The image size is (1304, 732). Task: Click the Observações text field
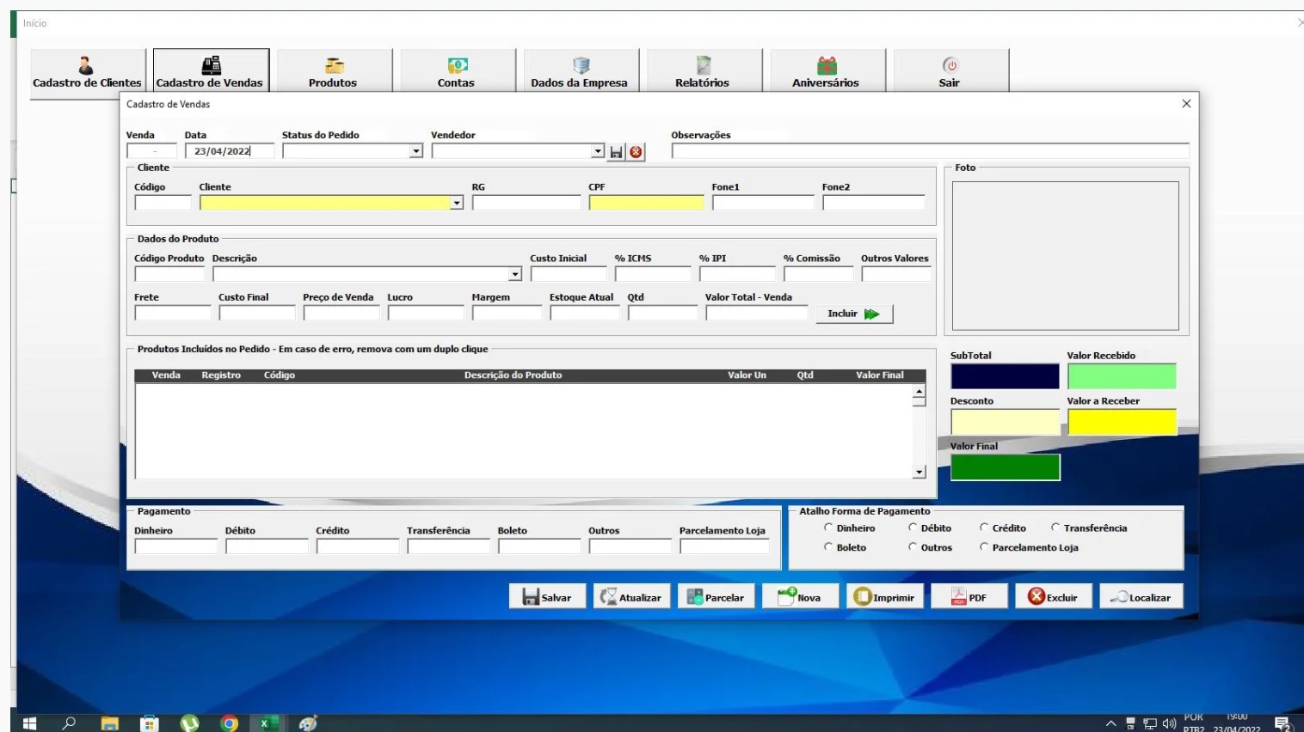(x=930, y=151)
